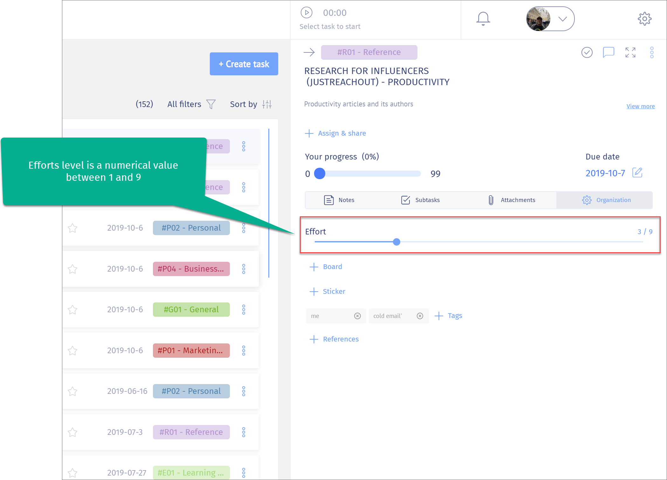The width and height of the screenshot is (667, 480).
Task: Open All filters funnel icon
Action: click(x=211, y=104)
